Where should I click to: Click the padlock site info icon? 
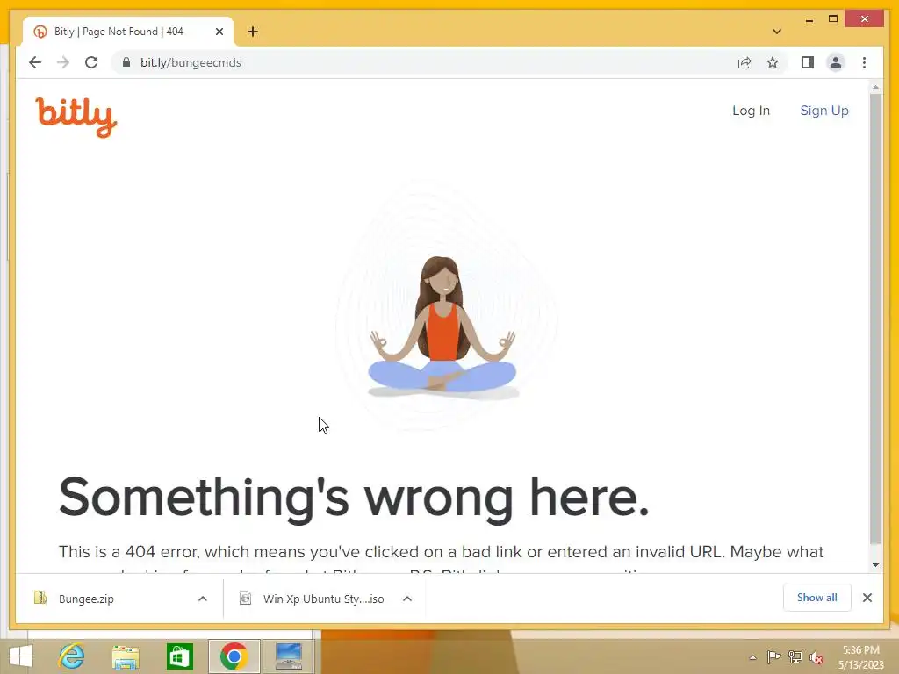126,62
